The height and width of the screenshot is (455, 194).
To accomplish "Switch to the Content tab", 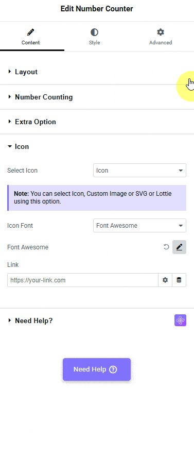I will click(x=30, y=37).
